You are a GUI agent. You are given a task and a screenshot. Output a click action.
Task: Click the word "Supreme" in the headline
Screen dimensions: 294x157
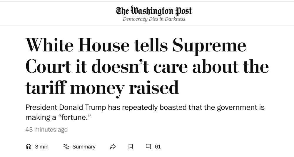click(209, 46)
